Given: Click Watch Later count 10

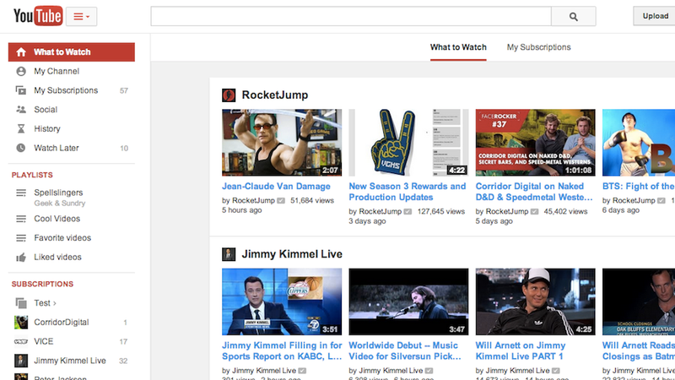Looking at the screenshot, I should pos(124,149).
